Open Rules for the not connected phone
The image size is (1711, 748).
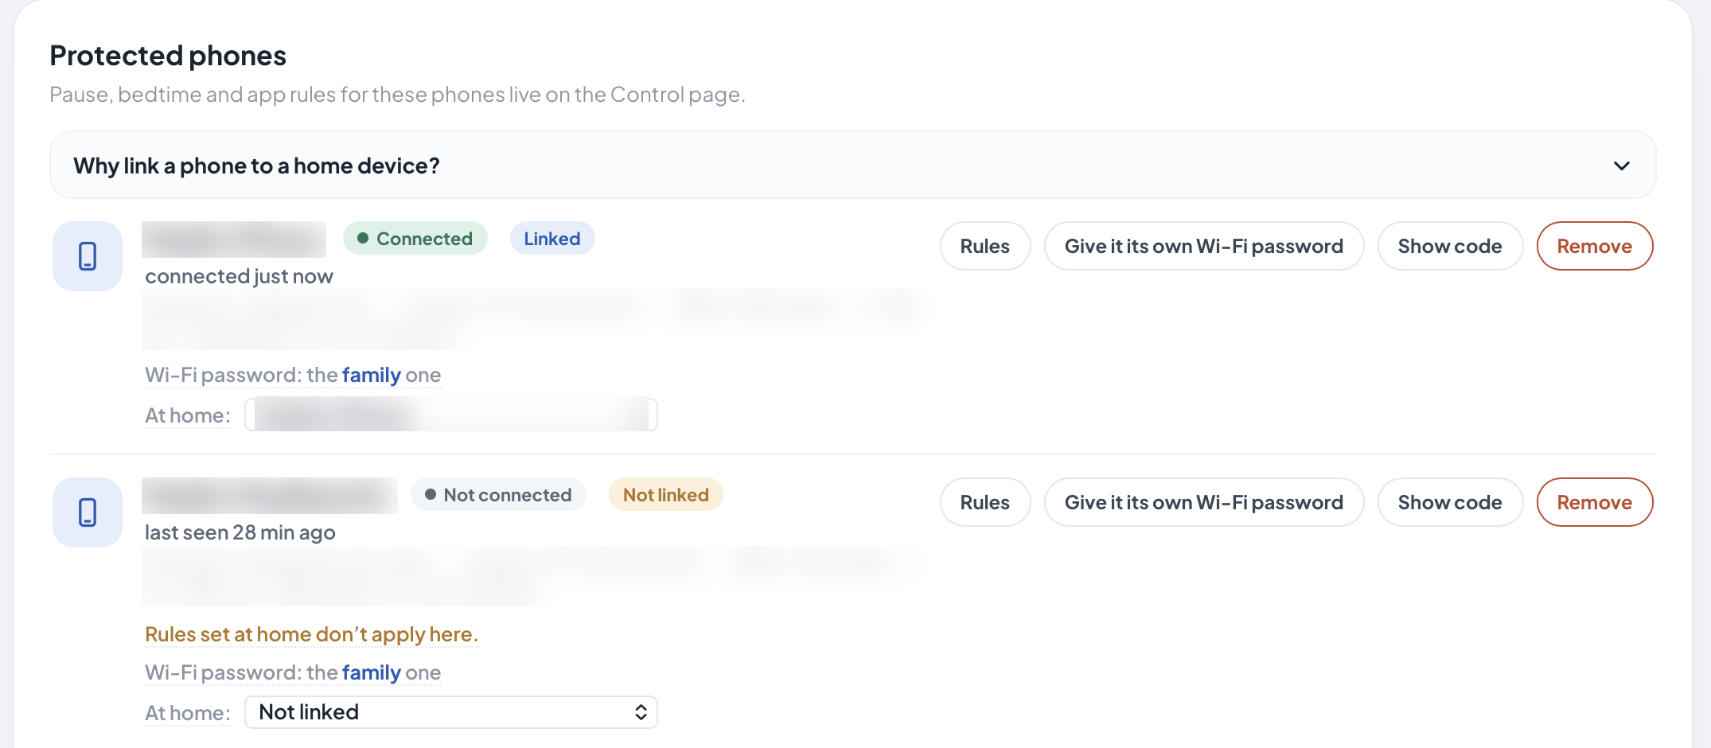pyautogui.click(x=984, y=502)
